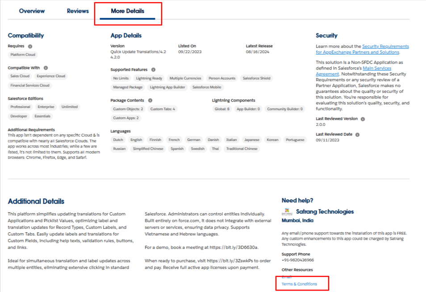The height and width of the screenshot is (292, 426).
Task: Click the Listed On date 09/22/2023
Action: coord(190,52)
